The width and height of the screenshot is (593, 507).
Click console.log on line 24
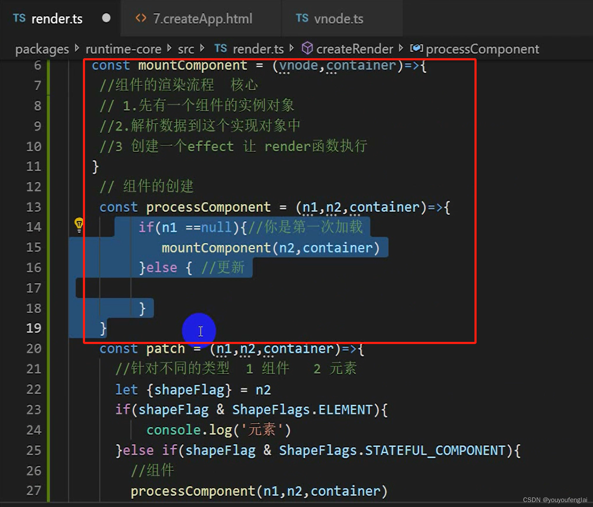pyautogui.click(x=189, y=430)
